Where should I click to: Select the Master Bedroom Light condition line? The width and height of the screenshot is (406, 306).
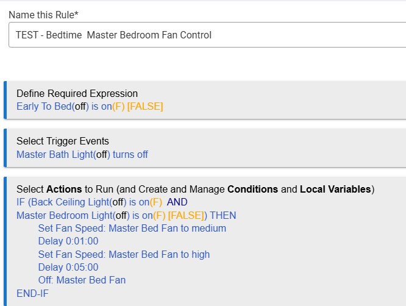126,215
